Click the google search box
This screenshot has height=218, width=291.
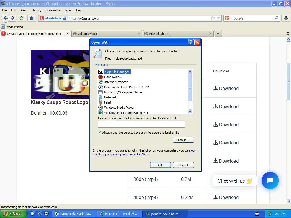[x=253, y=18]
